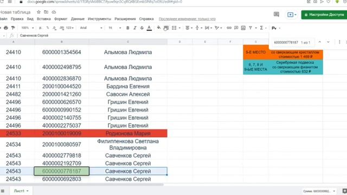Open the Данные menu
The width and height of the screenshot is (347, 195).
pos(78,19)
